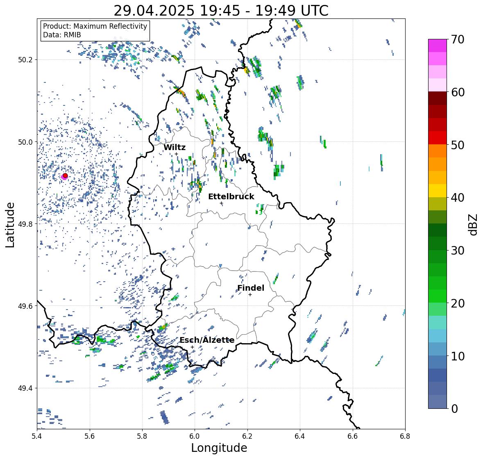Click the Product: Maximum Reflectivity legend box

click(95, 30)
